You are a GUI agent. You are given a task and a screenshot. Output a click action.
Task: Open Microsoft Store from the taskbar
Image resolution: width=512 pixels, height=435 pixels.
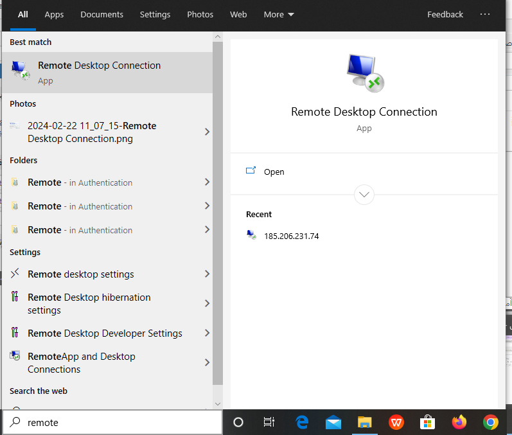click(427, 422)
